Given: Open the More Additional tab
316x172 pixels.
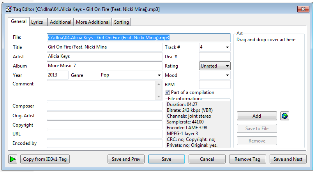Looking at the screenshot, I should [93, 22].
